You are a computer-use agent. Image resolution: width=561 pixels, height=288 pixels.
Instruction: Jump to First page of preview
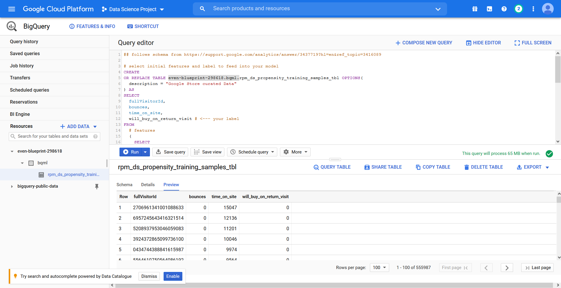coord(455,268)
